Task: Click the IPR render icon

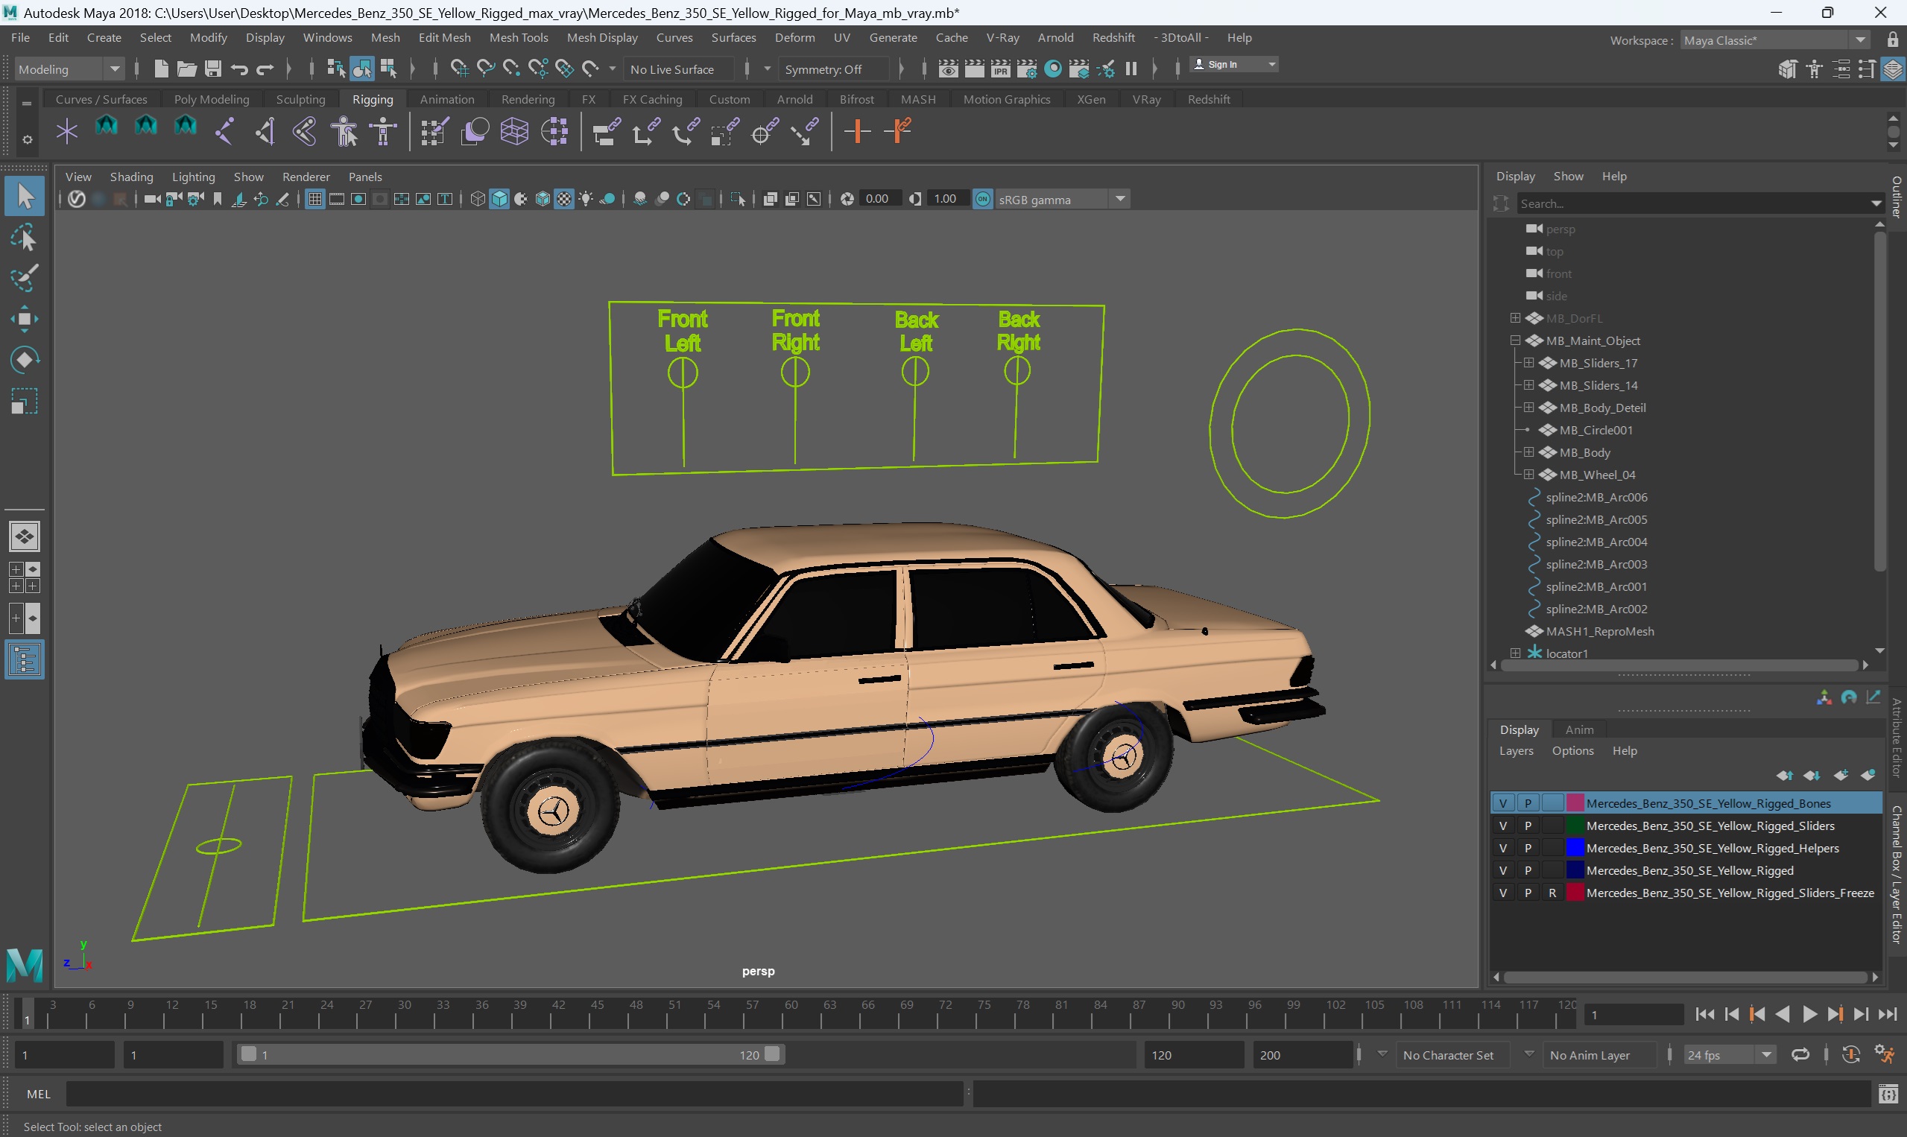Action: coord(1000,69)
